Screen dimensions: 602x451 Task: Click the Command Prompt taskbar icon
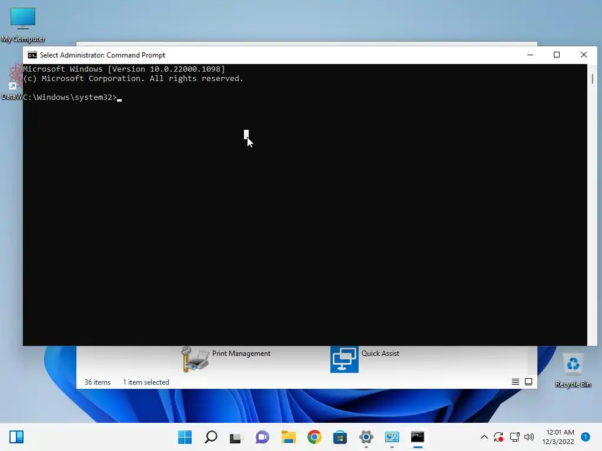click(417, 437)
